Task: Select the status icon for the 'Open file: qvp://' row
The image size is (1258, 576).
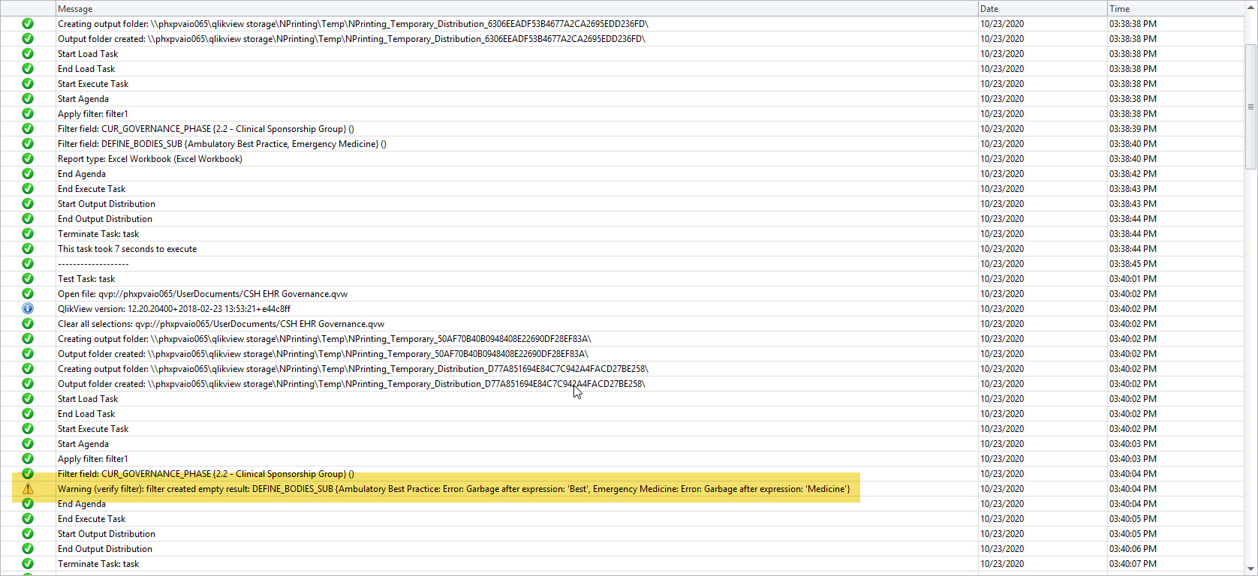Action: tap(28, 293)
